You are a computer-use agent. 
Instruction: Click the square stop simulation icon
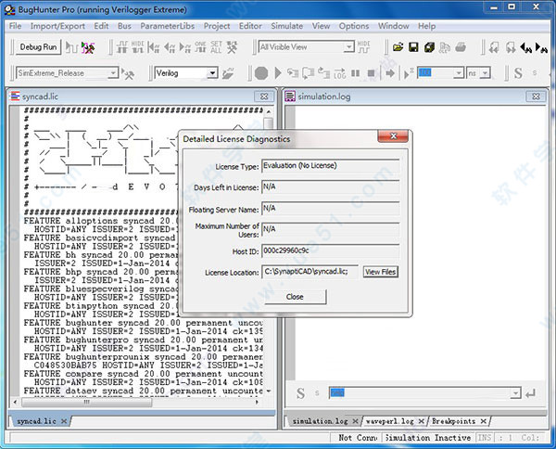(371, 73)
